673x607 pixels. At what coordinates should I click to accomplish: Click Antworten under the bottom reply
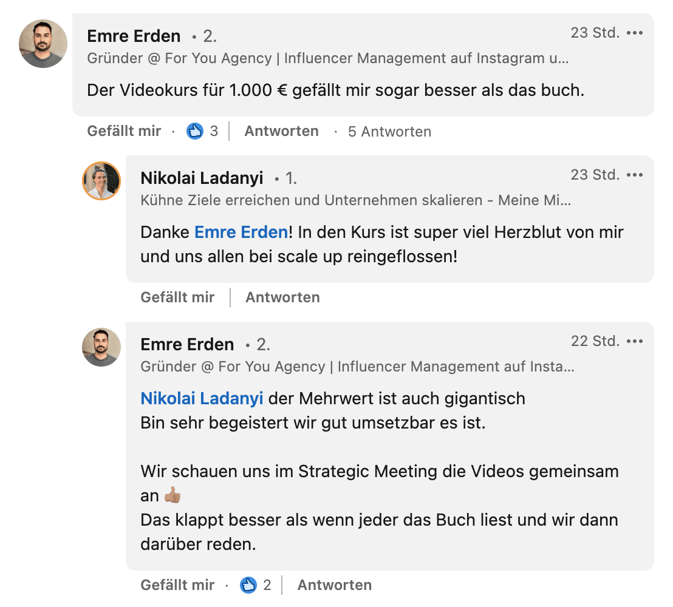click(334, 585)
